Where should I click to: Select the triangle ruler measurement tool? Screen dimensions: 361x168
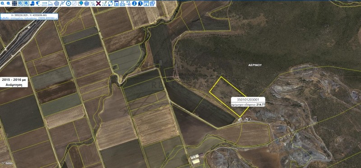[51, 4]
